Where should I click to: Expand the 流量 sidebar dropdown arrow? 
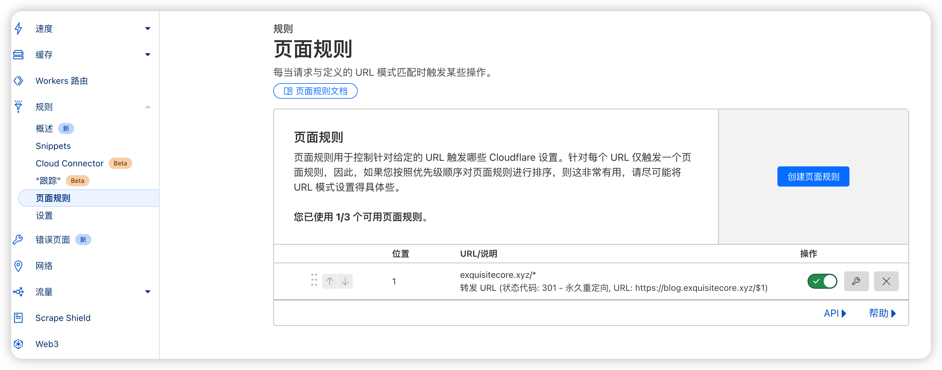(x=148, y=292)
